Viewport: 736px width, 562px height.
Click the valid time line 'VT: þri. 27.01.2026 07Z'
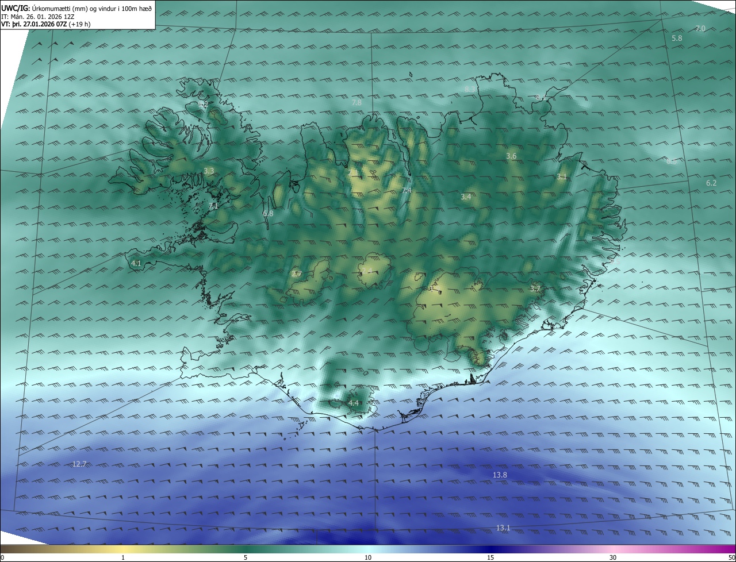coord(34,24)
